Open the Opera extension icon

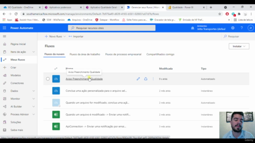227,14
